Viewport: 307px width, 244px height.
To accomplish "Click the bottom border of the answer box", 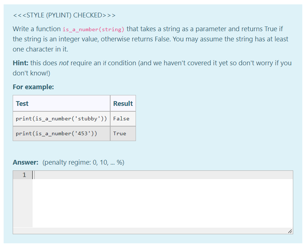I will click(152, 233).
